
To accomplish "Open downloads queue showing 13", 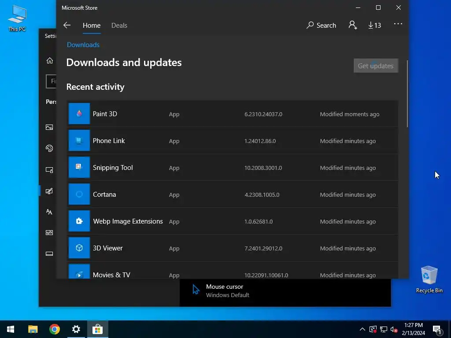I will tap(374, 25).
